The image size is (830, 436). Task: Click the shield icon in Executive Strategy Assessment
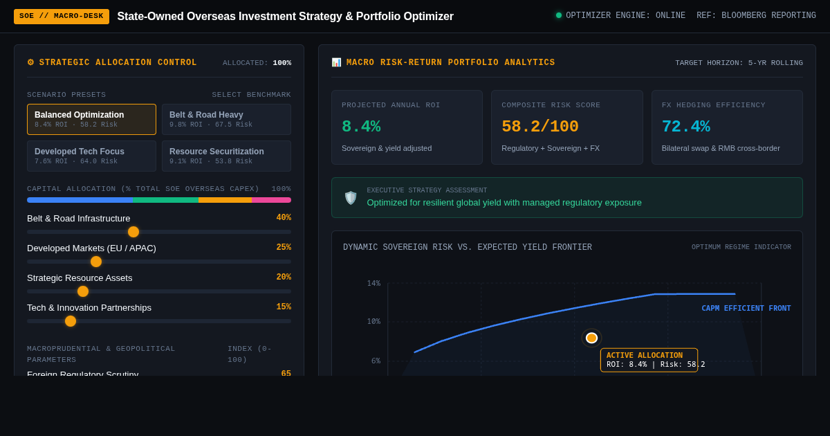(351, 198)
